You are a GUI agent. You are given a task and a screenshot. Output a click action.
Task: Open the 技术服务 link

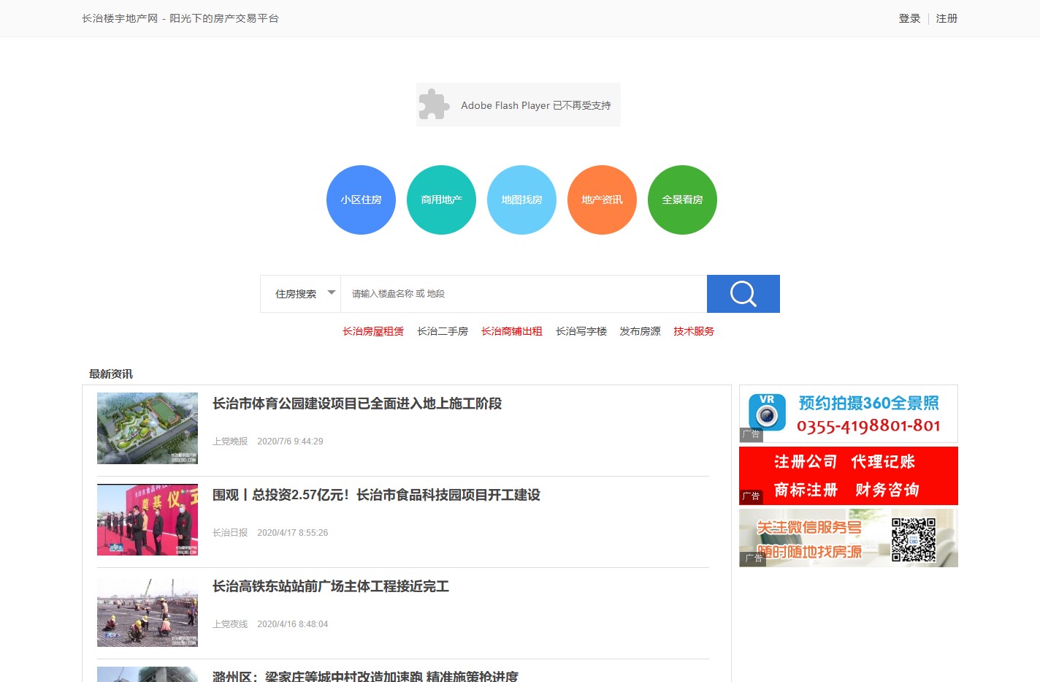(694, 331)
